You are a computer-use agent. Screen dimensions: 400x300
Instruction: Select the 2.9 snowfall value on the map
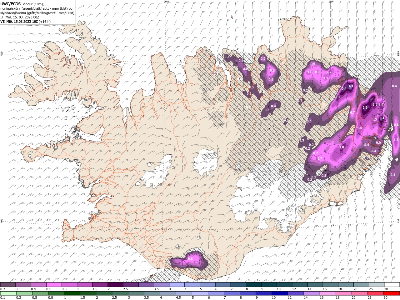pos(365,107)
